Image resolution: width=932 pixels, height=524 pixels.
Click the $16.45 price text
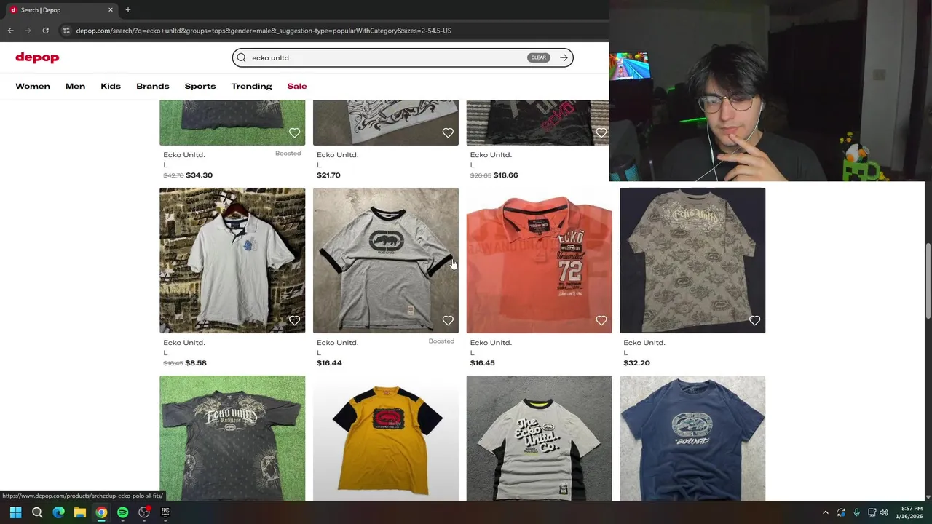point(482,362)
